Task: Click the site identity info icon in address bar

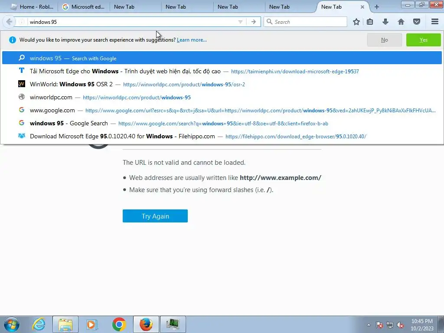Action: point(22,22)
